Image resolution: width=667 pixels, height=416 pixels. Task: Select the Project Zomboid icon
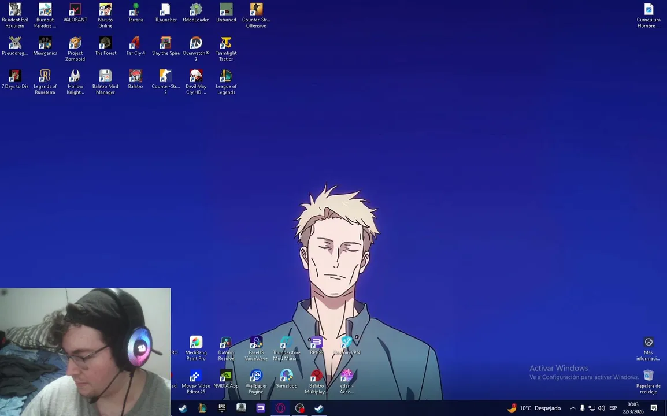point(75,49)
